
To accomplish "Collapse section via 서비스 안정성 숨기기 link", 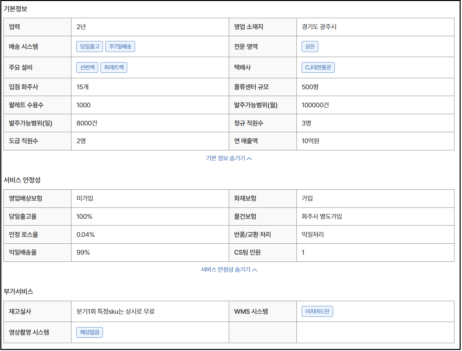I will pos(229,270).
